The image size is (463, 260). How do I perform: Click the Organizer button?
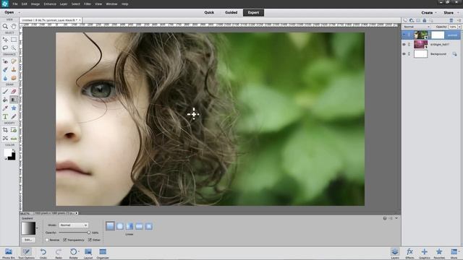point(103,253)
